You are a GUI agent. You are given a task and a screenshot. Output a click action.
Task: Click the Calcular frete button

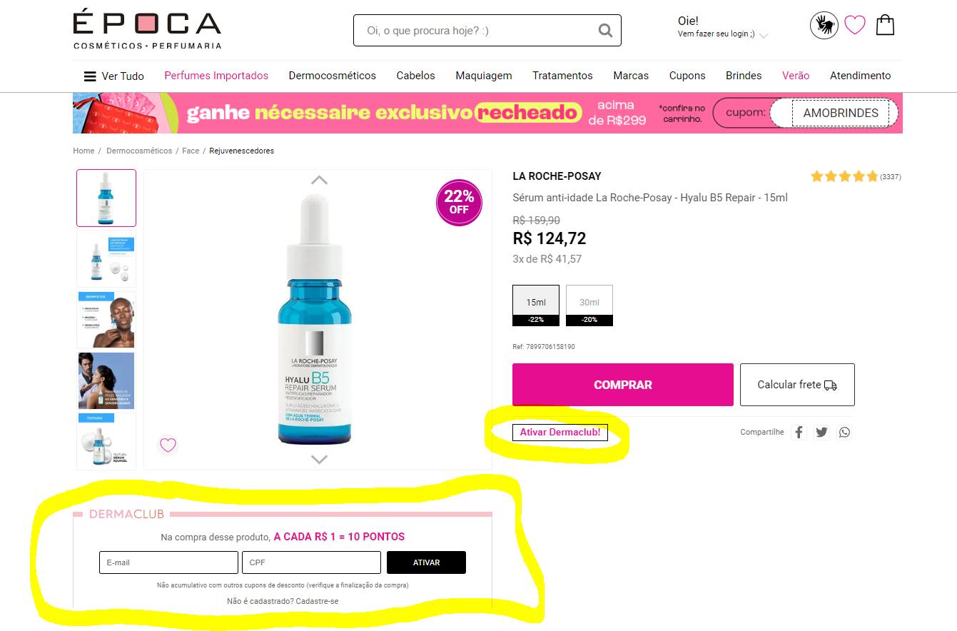point(797,385)
